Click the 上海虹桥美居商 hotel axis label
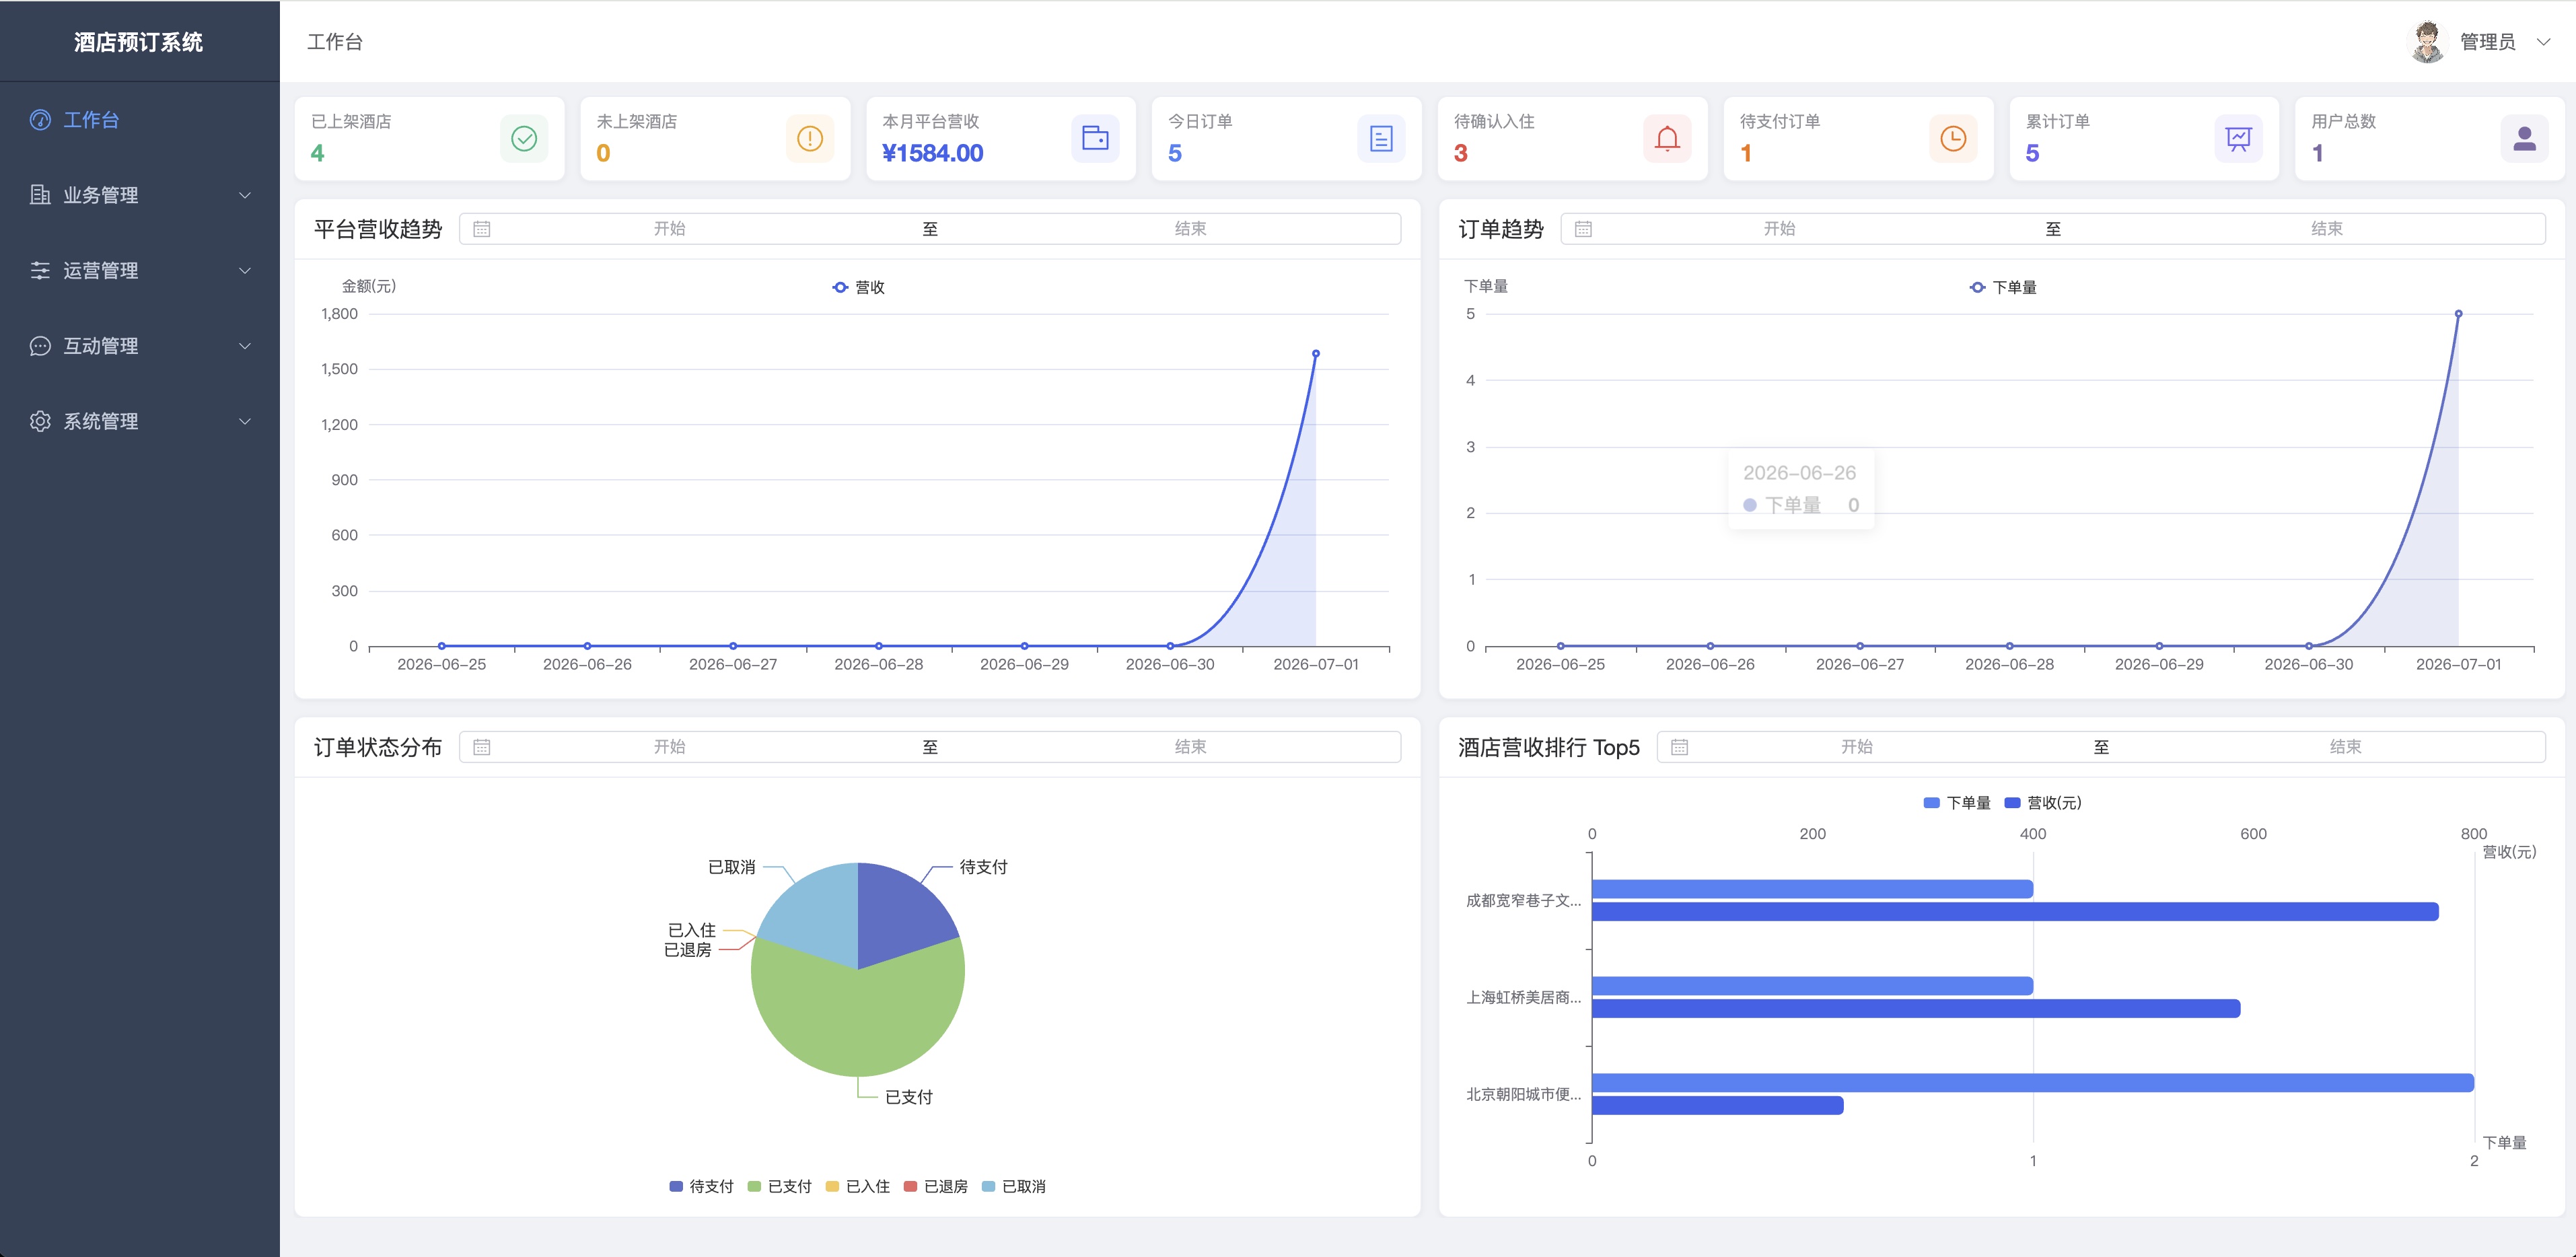 1524,997
